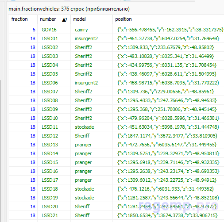Sort by the fraction column header
Viewport: 224px width, 222px height.
click(x=23, y=19)
